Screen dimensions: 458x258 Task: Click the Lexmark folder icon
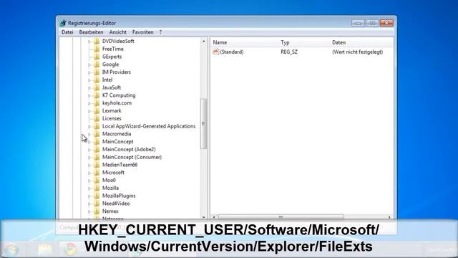point(97,111)
